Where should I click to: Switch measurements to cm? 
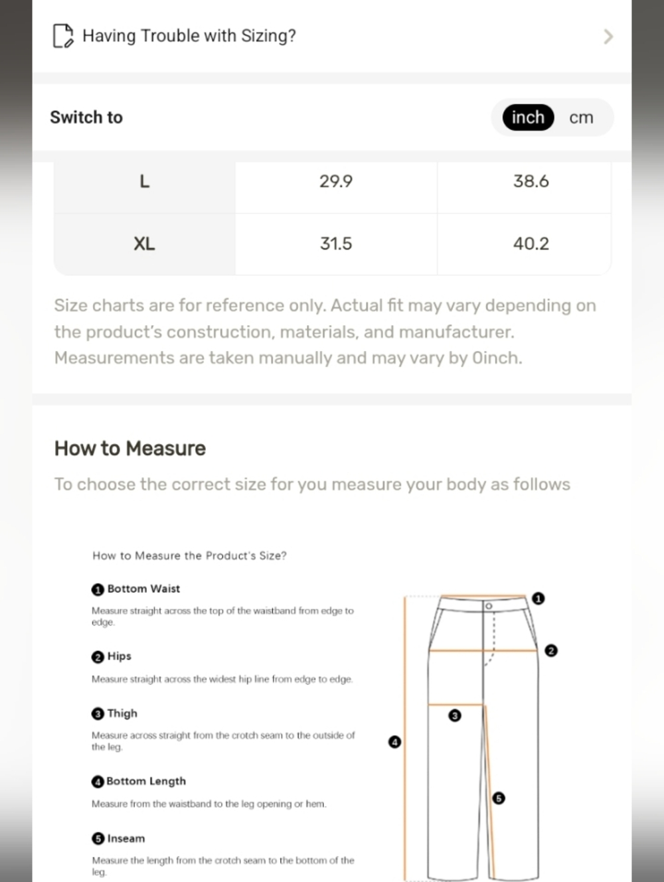tap(581, 117)
